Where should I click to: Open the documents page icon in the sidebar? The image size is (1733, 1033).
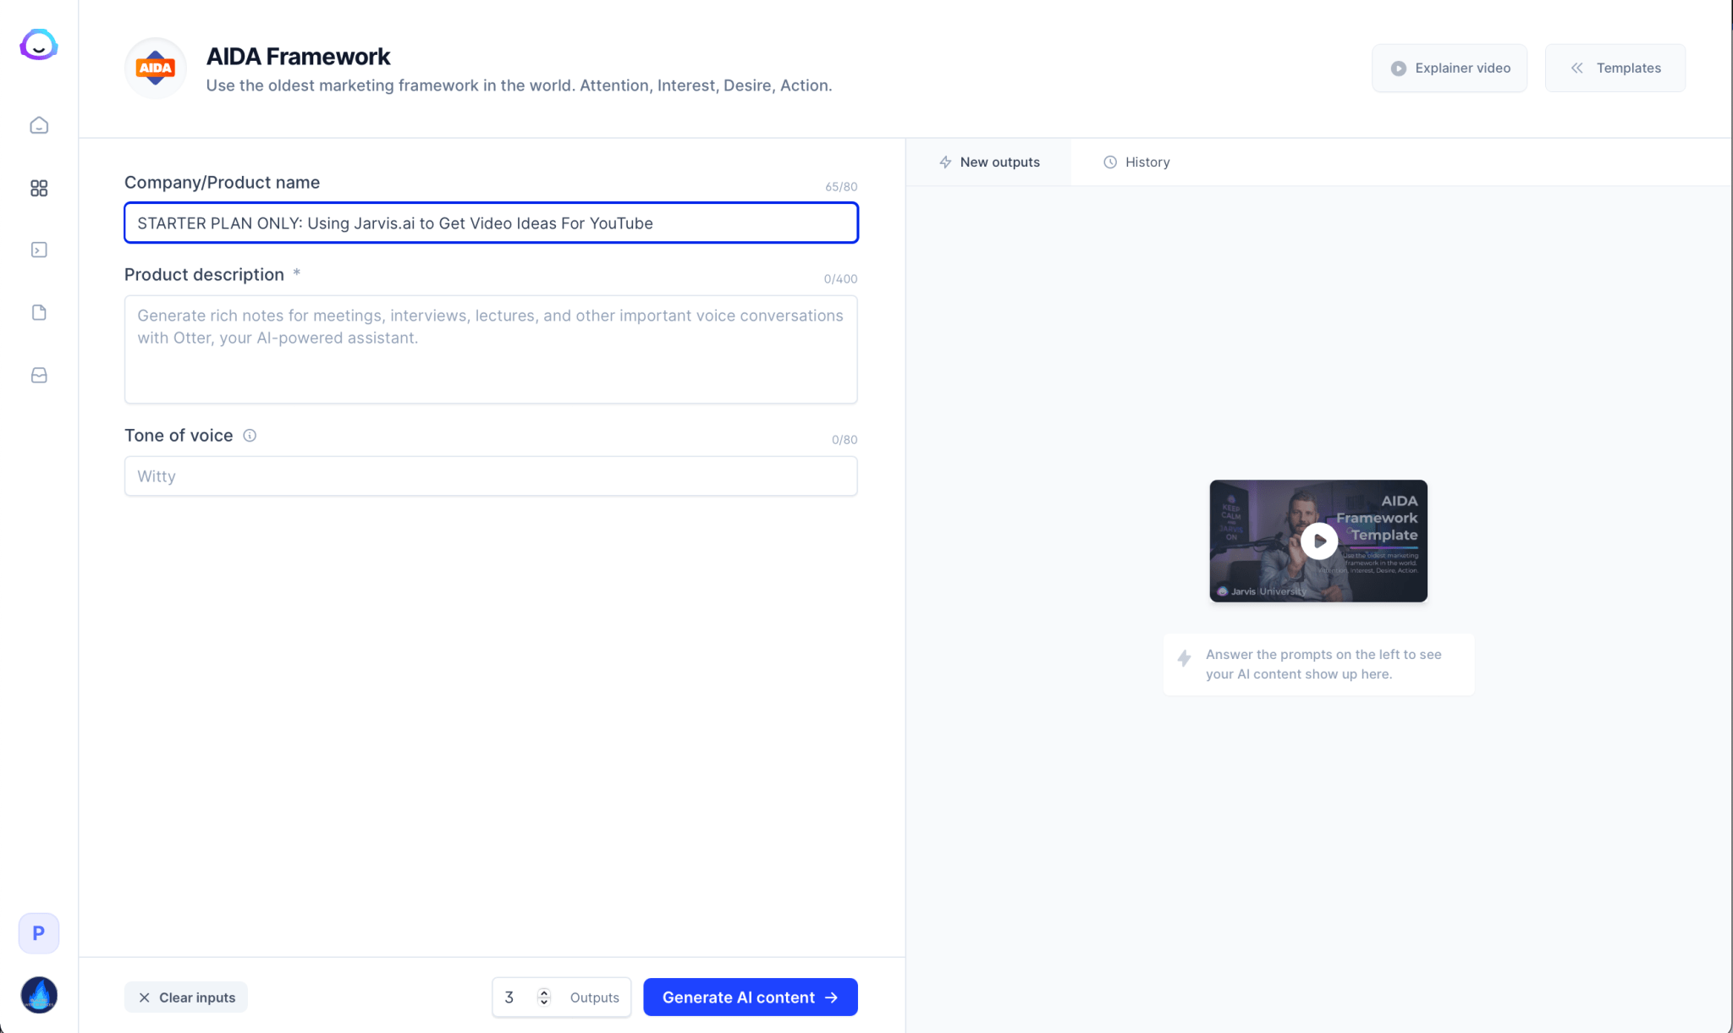click(39, 312)
